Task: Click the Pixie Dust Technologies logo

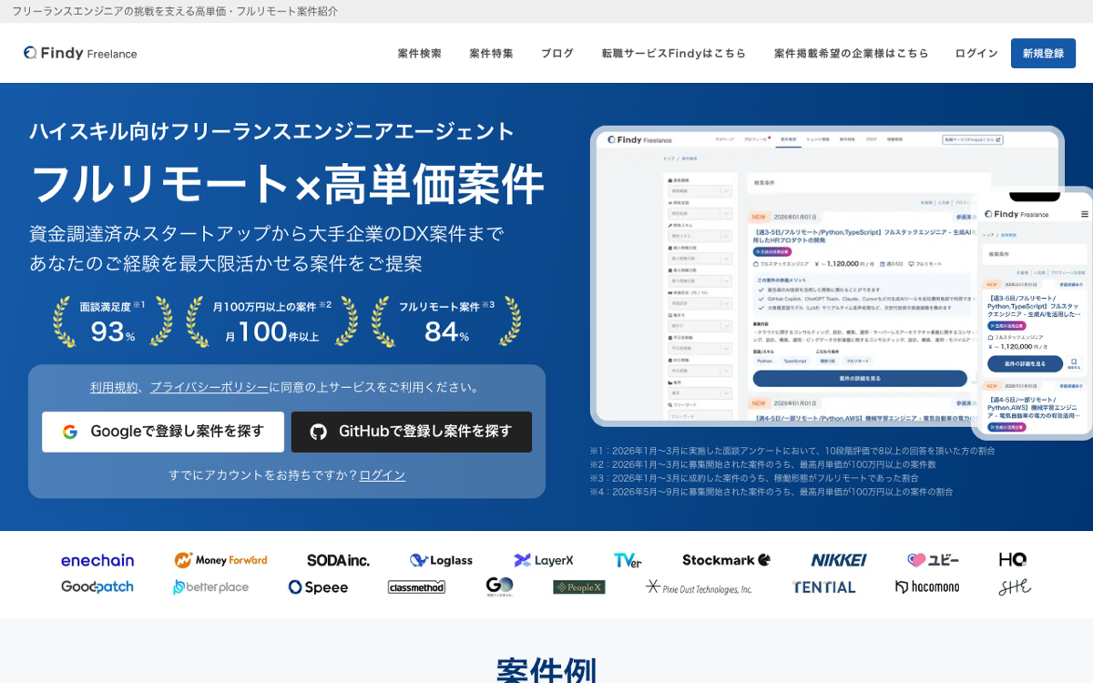Action: coord(699,587)
